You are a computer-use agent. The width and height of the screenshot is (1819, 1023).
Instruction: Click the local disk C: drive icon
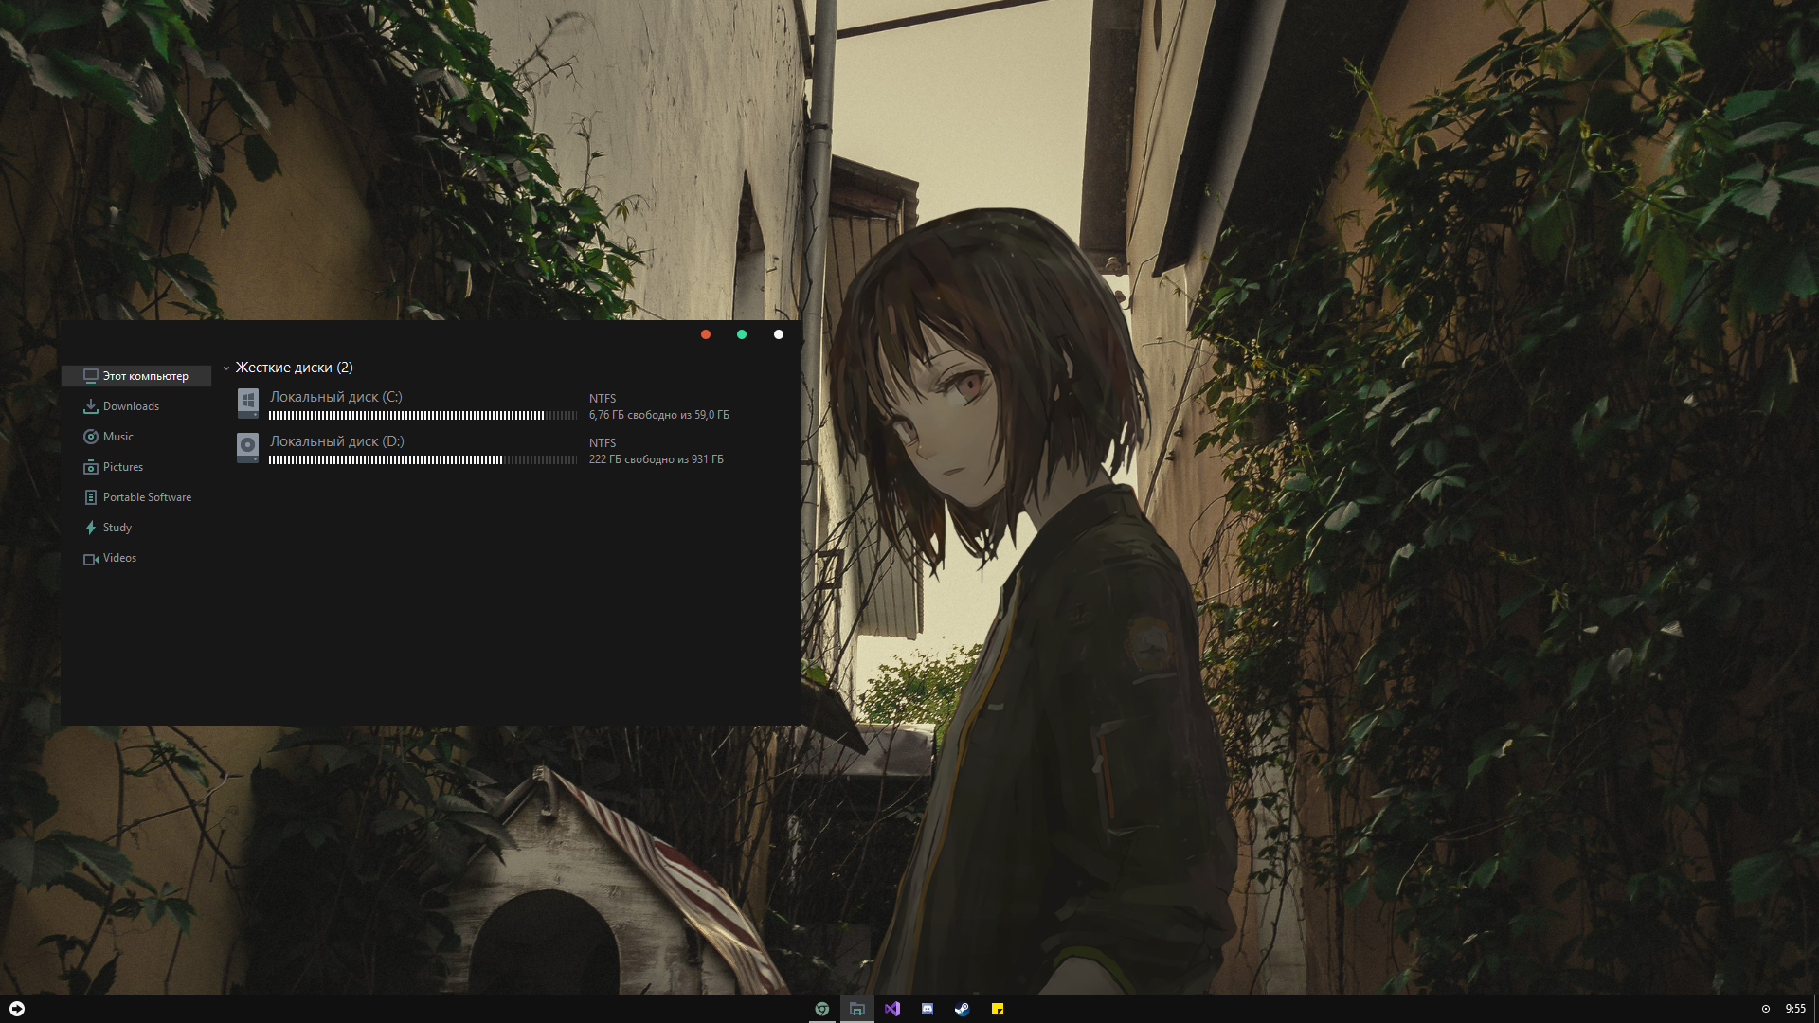point(247,403)
